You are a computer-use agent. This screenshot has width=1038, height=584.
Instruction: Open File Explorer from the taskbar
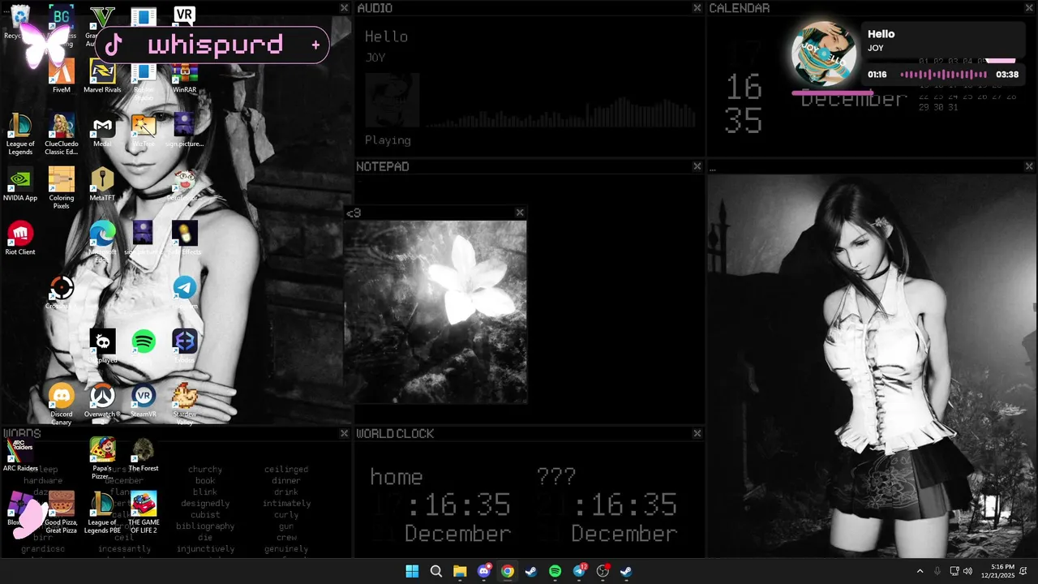[460, 571]
